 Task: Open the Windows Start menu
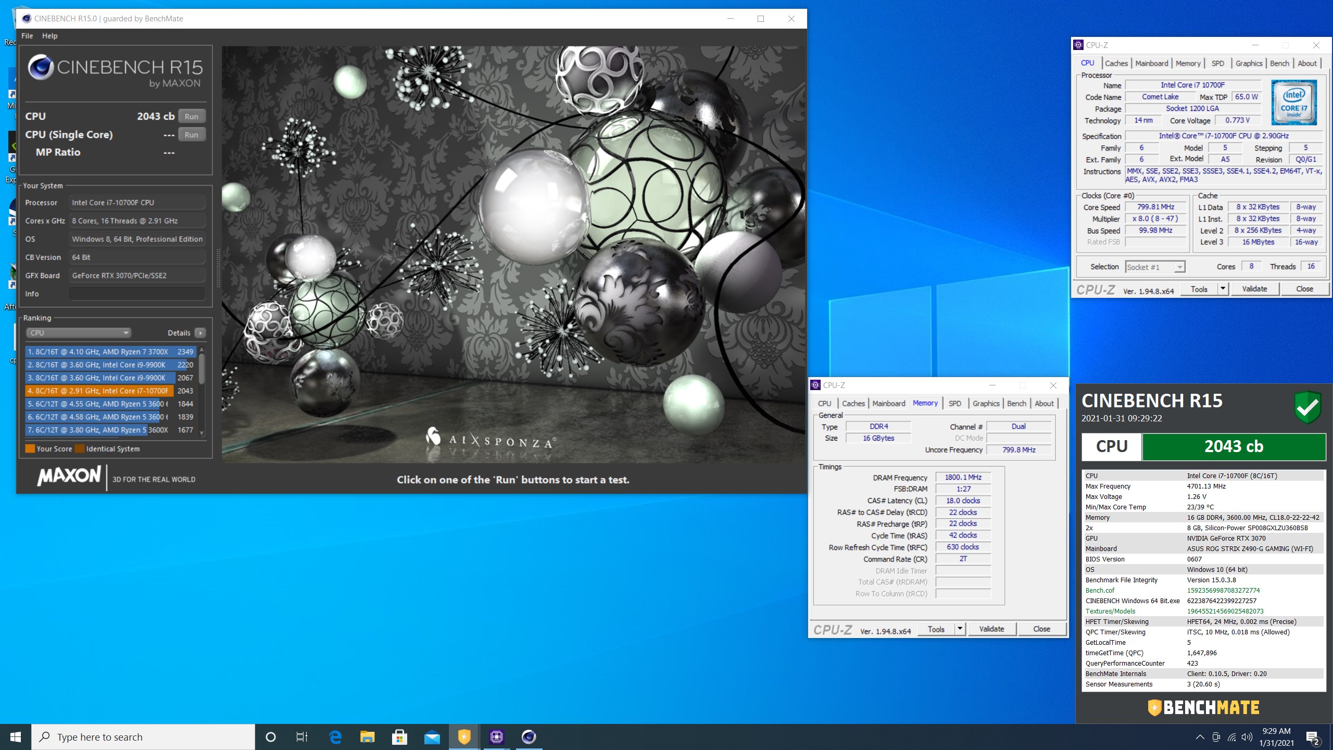point(16,737)
